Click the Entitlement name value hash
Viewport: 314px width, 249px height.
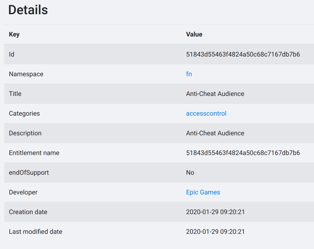[x=243, y=153]
